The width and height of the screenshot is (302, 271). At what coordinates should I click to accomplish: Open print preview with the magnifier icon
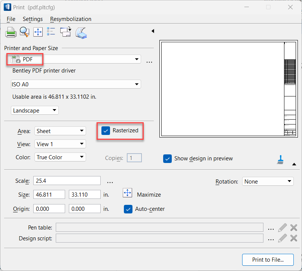(x=24, y=33)
